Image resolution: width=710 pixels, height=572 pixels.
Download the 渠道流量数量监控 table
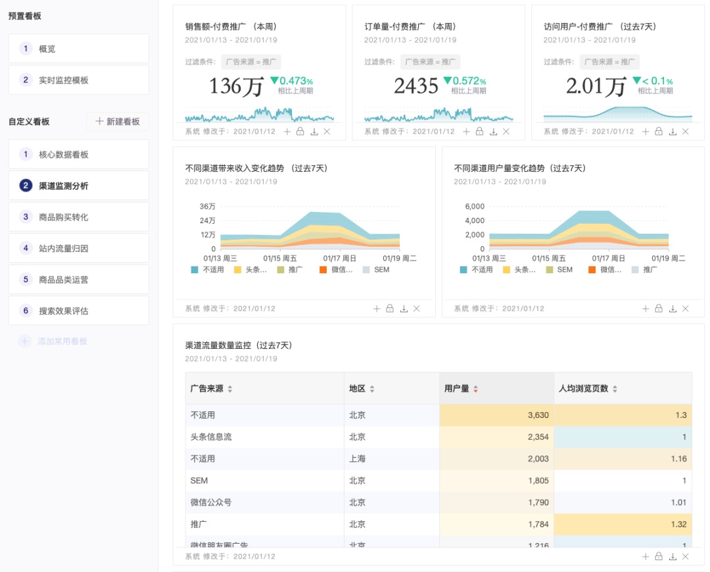[673, 557]
